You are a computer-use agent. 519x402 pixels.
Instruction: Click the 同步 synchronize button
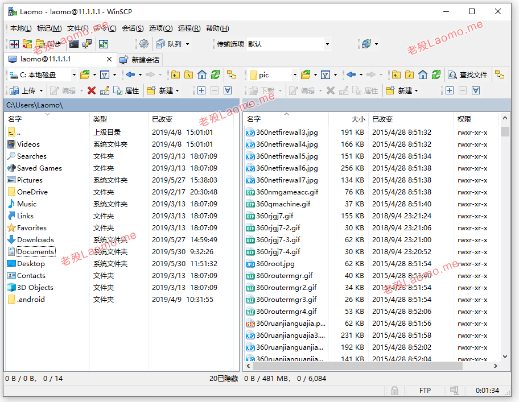point(49,44)
